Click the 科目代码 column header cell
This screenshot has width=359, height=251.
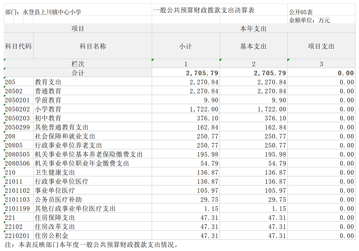coord(18,46)
